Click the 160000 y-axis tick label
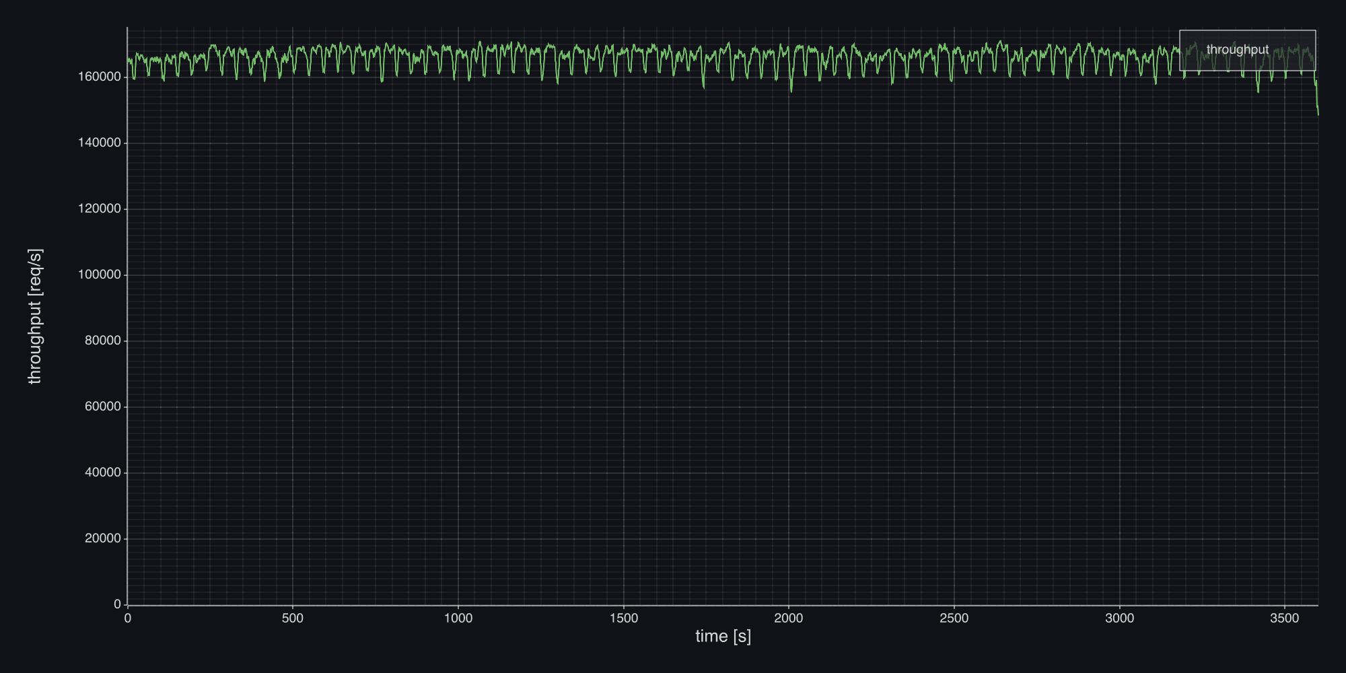1346x673 pixels. tap(100, 77)
